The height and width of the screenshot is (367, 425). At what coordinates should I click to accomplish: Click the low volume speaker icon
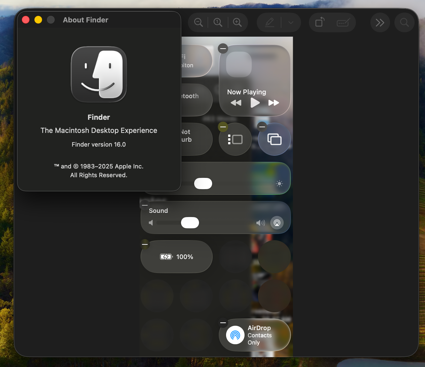(151, 223)
